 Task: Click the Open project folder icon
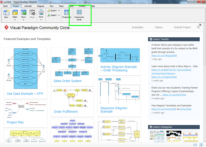click(x=15, y=13)
